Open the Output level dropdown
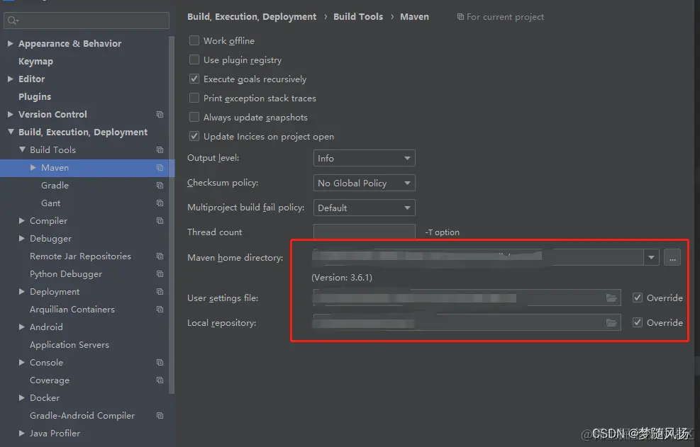The image size is (700, 447). (x=365, y=159)
